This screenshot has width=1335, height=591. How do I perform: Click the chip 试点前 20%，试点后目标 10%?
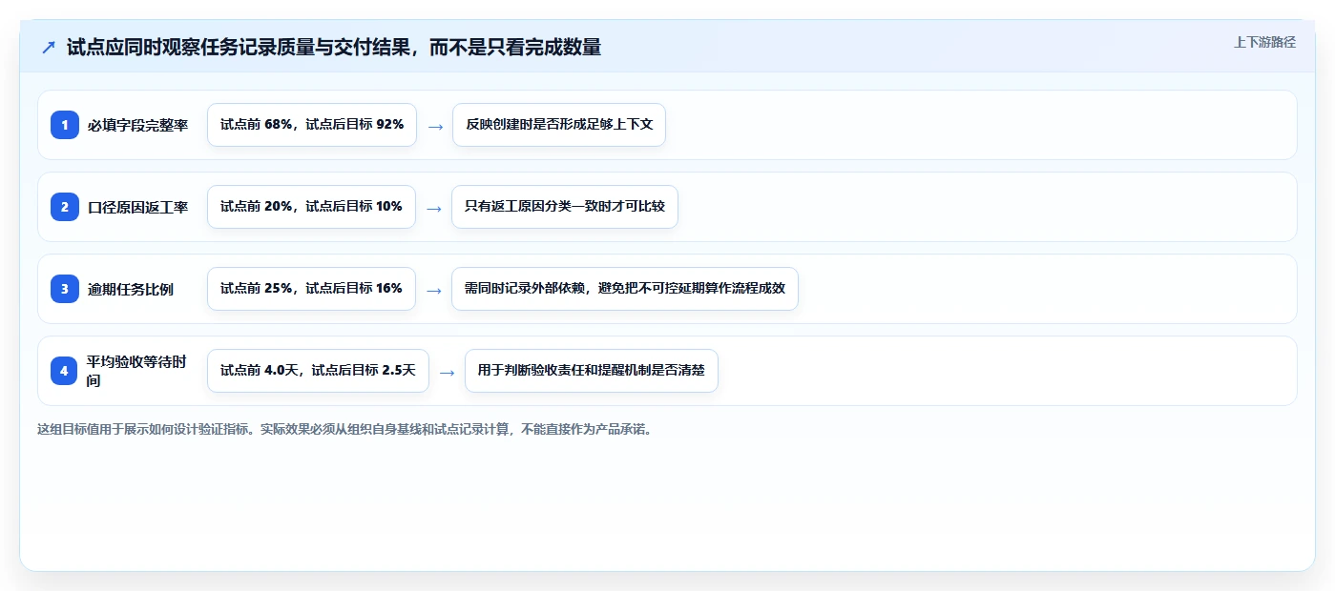click(x=311, y=207)
